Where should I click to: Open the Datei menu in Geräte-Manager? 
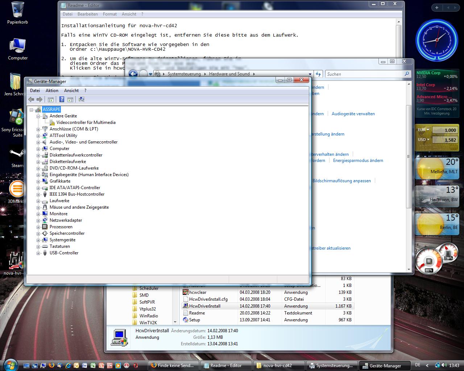(35, 91)
